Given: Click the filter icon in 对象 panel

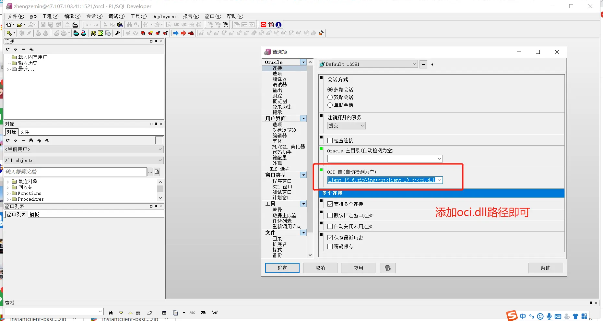Looking at the screenshot, I should click(39, 140).
